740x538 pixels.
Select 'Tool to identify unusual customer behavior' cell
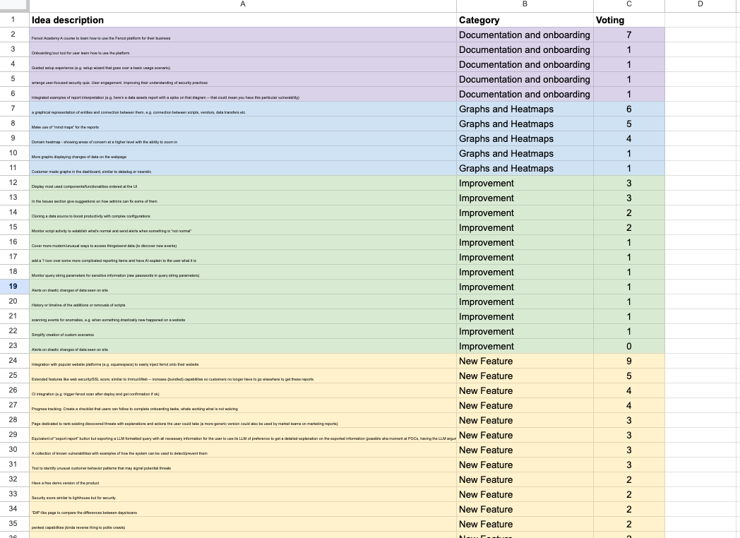coord(243,465)
